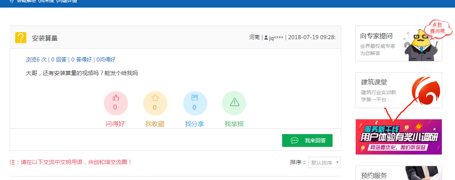Click the user avatar icon beside jq****
The height and width of the screenshot is (180, 455).
point(266,38)
